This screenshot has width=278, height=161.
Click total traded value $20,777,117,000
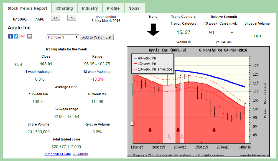[x=66, y=147]
